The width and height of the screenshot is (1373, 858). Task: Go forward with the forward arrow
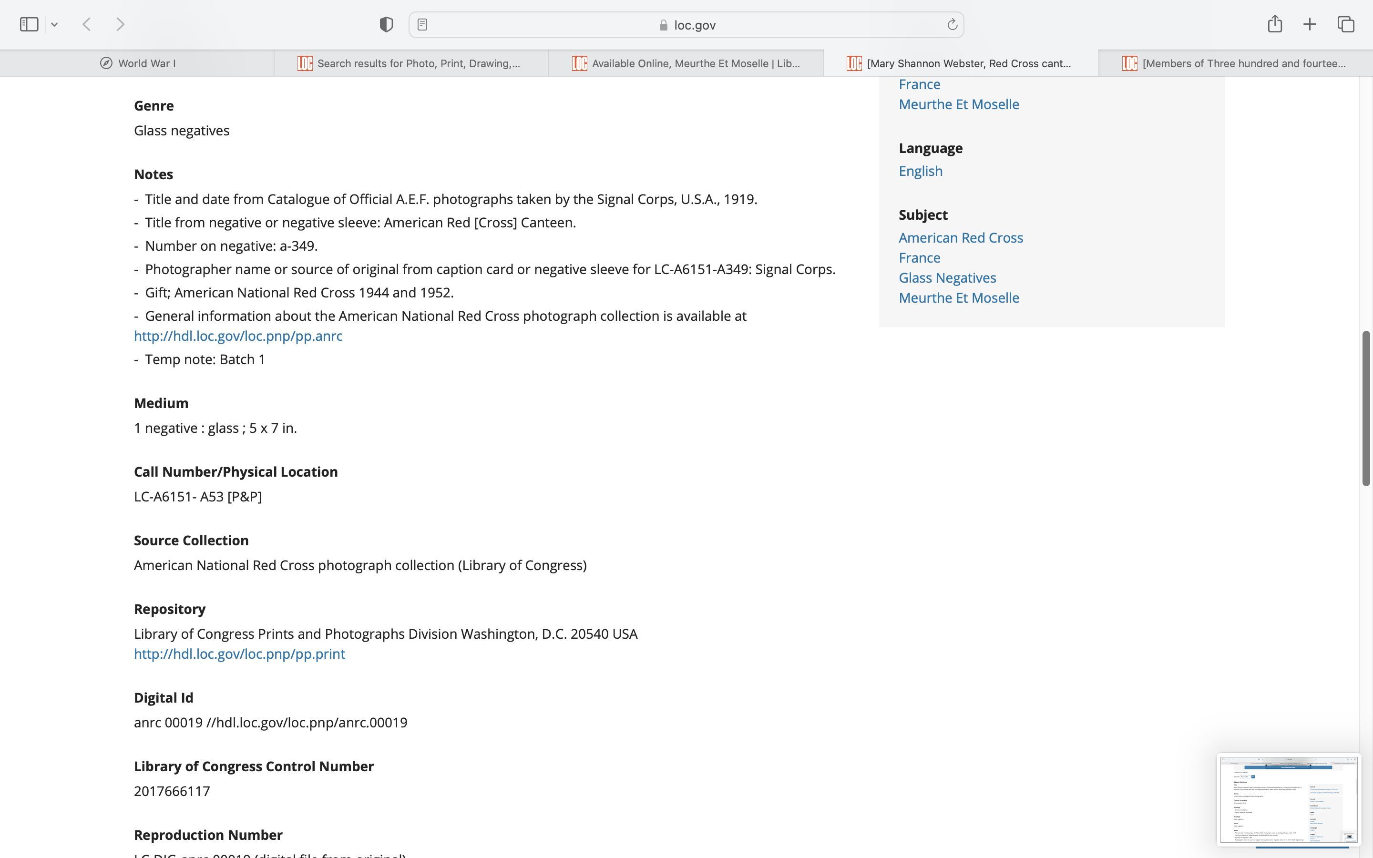click(120, 24)
